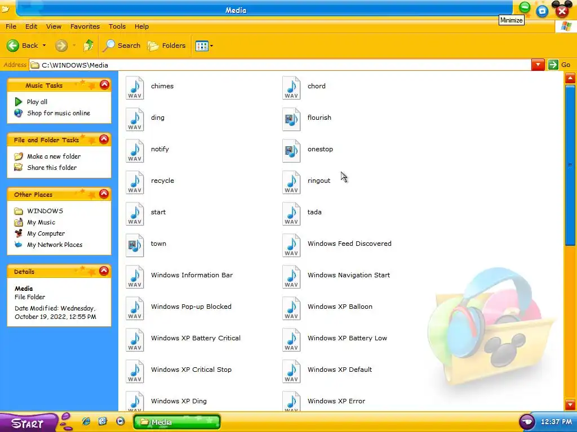
Task: Click the vertical scrollbar thumb
Action: pos(570,165)
